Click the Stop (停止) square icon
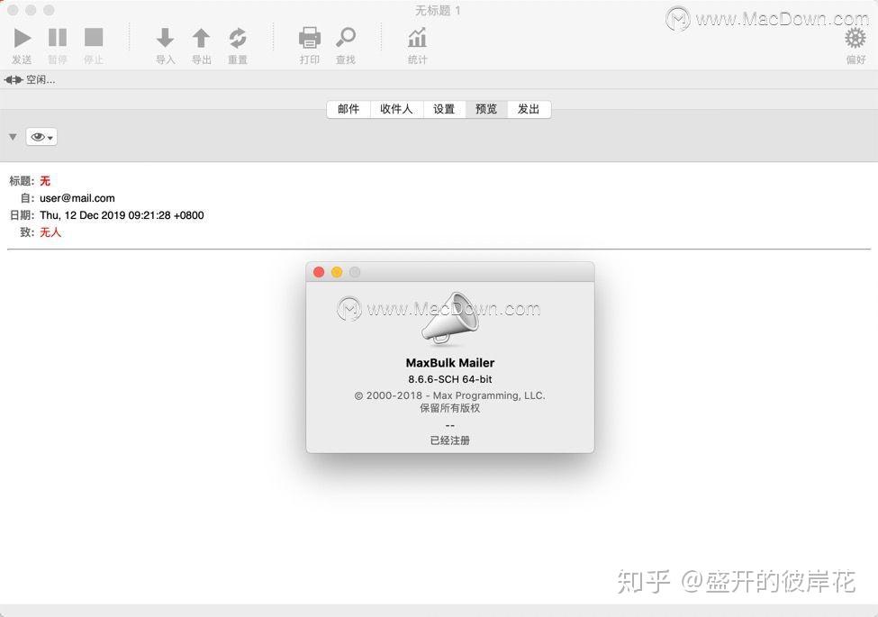The height and width of the screenshot is (617, 878). point(94,38)
